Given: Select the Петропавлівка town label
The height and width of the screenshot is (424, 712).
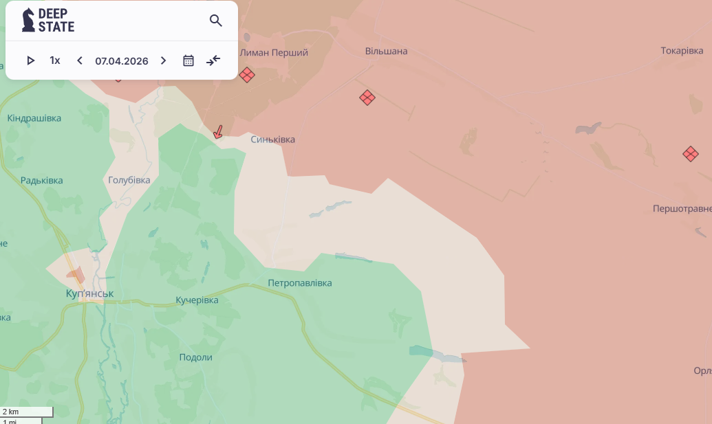Looking at the screenshot, I should coord(300,283).
